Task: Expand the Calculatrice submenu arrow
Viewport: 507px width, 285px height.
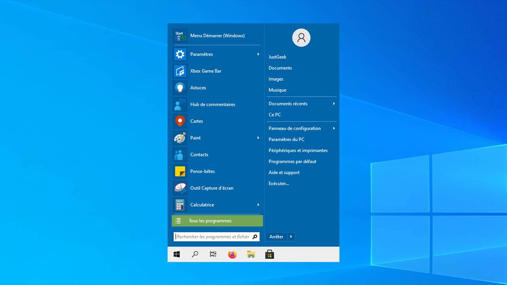Action: [258, 205]
